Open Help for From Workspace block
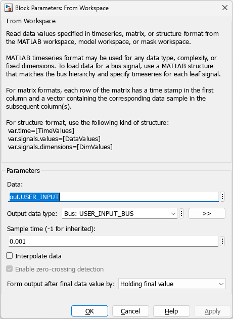233x319 pixels. coord(171,311)
